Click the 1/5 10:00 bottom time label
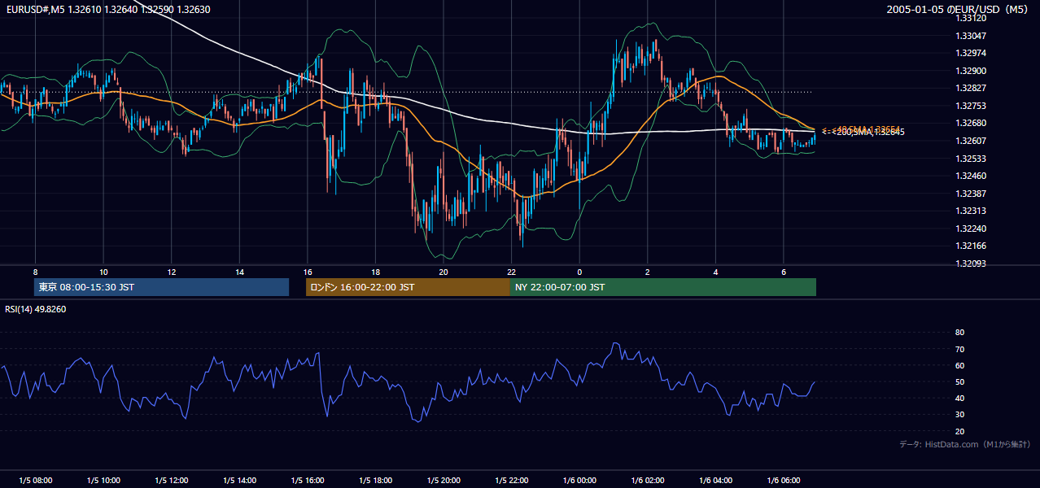1040x488 pixels. [x=103, y=481]
